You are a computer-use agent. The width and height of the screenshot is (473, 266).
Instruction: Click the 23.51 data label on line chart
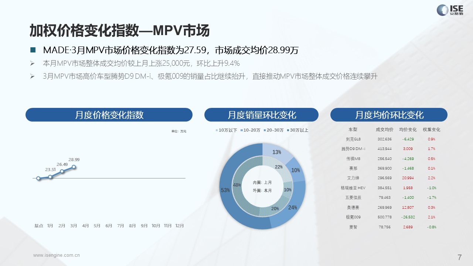pos(51,170)
